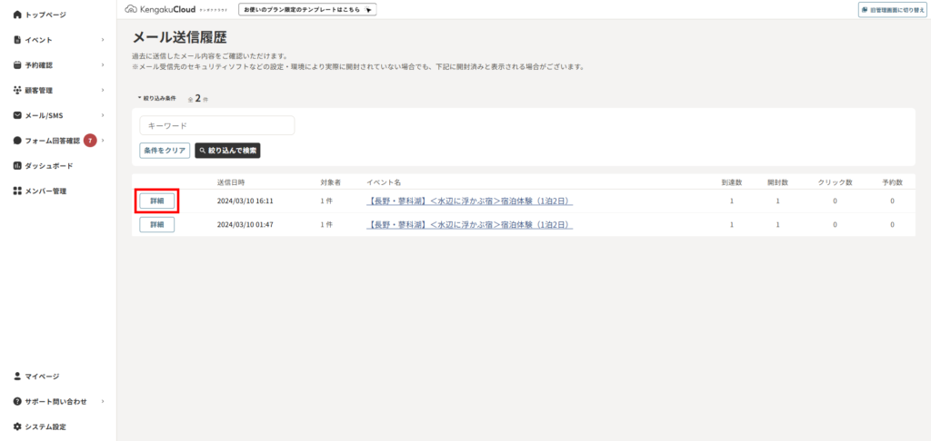Click the ダッシュボード chart icon

click(x=17, y=166)
